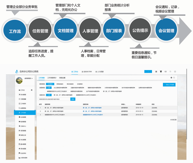This screenshot has width=193, height=163.
Task: Click the power logout icon
Action: (175, 71)
